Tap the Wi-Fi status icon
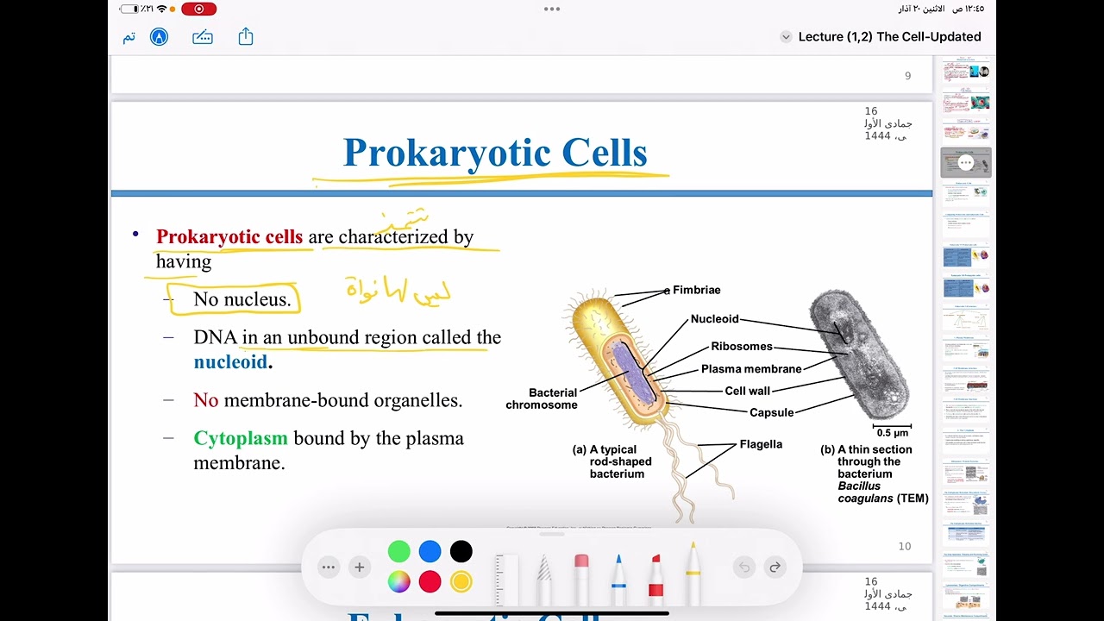1104x621 pixels. click(162, 9)
